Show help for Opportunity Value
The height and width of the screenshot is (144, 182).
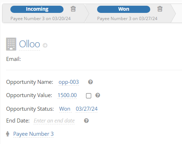[98, 95]
